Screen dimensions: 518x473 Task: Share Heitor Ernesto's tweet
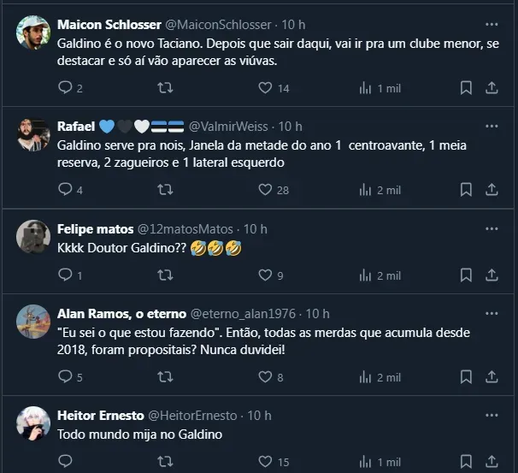coord(492,463)
